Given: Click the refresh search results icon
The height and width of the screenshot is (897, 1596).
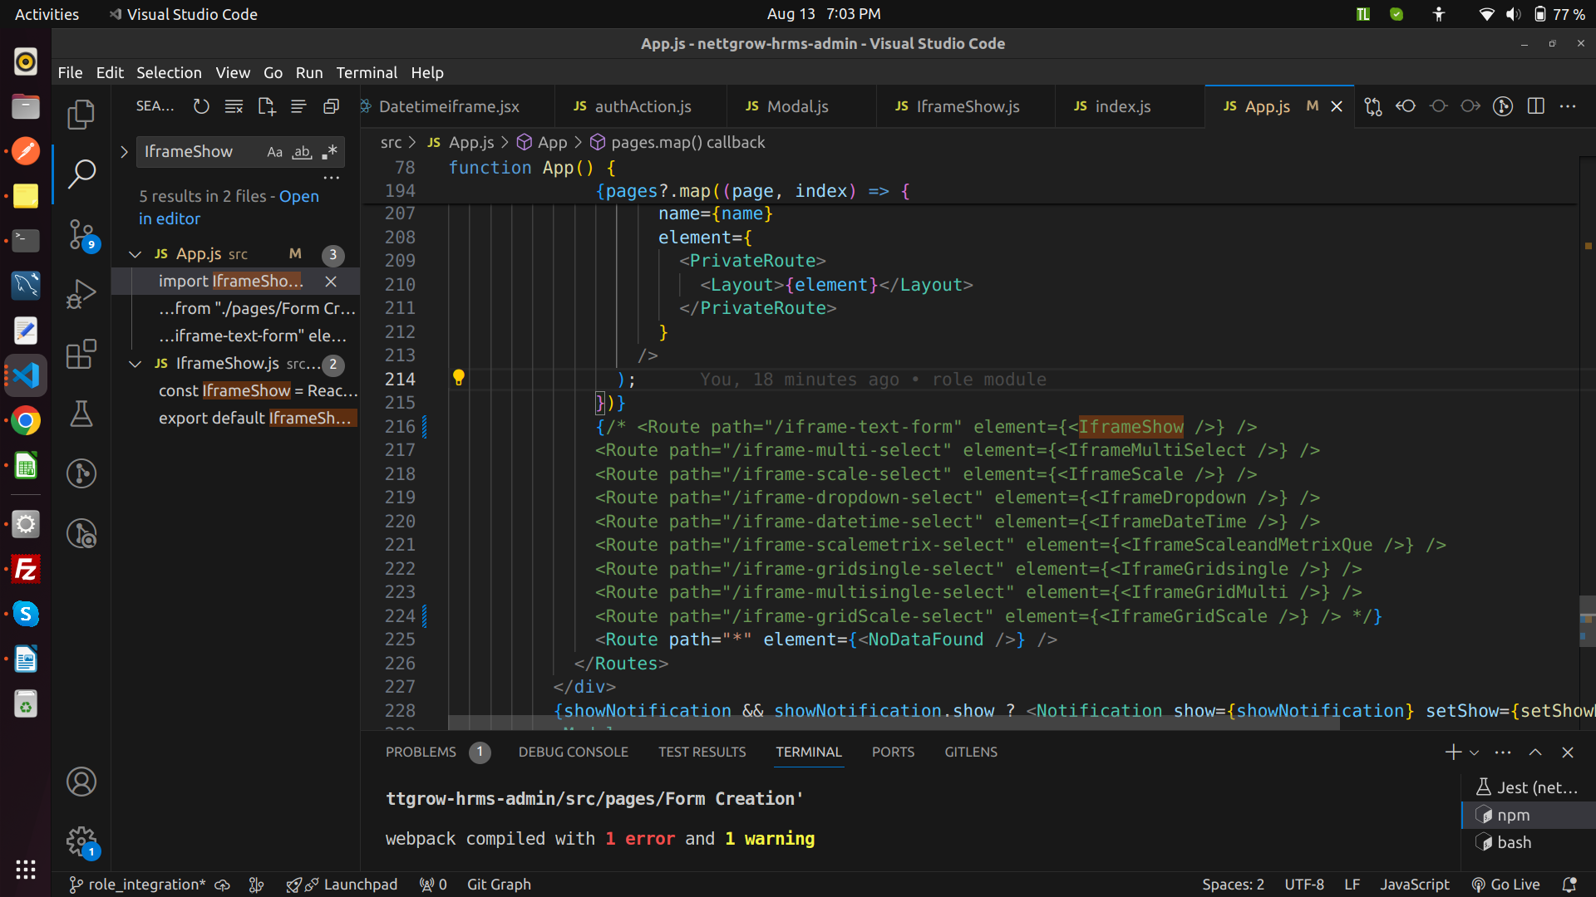Looking at the screenshot, I should click(x=201, y=106).
